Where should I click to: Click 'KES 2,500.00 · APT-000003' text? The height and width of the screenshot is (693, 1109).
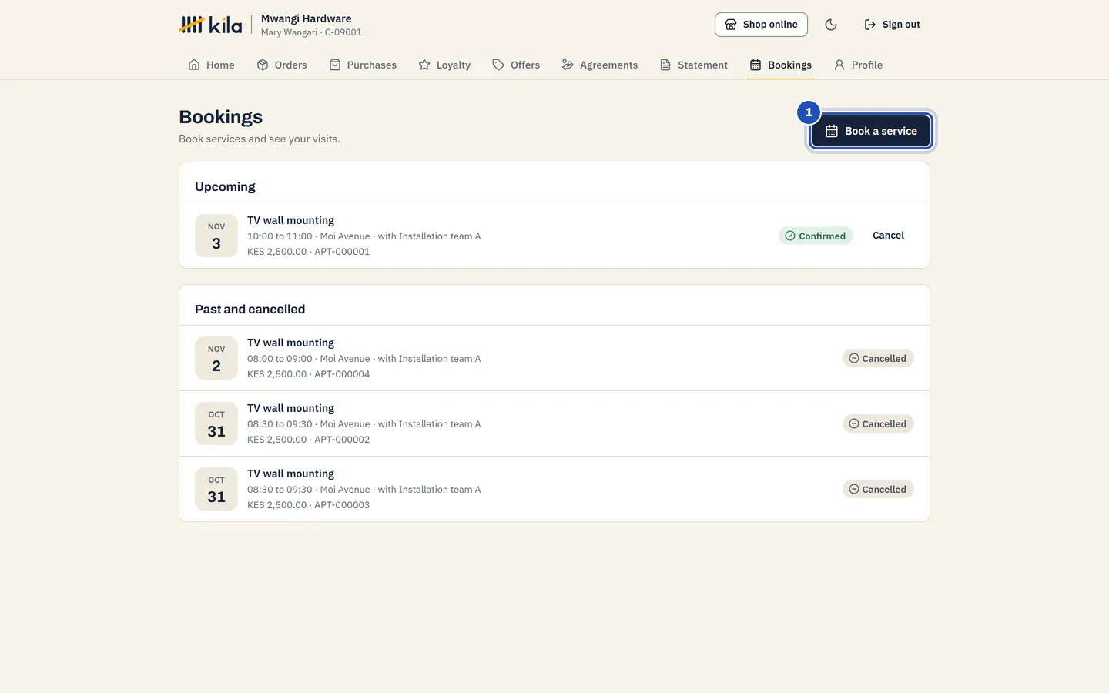click(x=308, y=505)
